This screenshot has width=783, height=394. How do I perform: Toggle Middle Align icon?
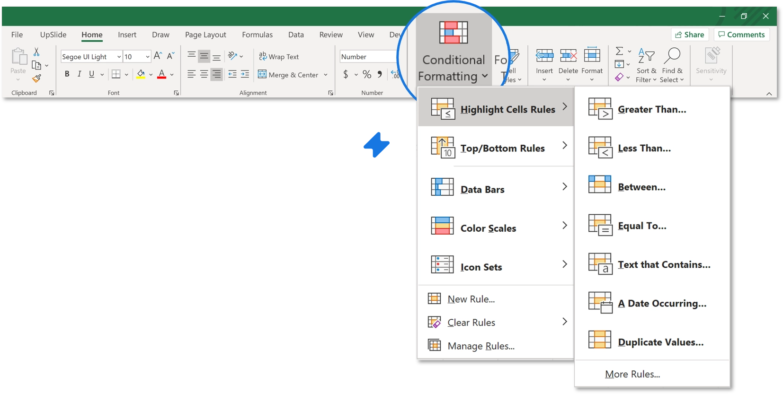pos(204,56)
